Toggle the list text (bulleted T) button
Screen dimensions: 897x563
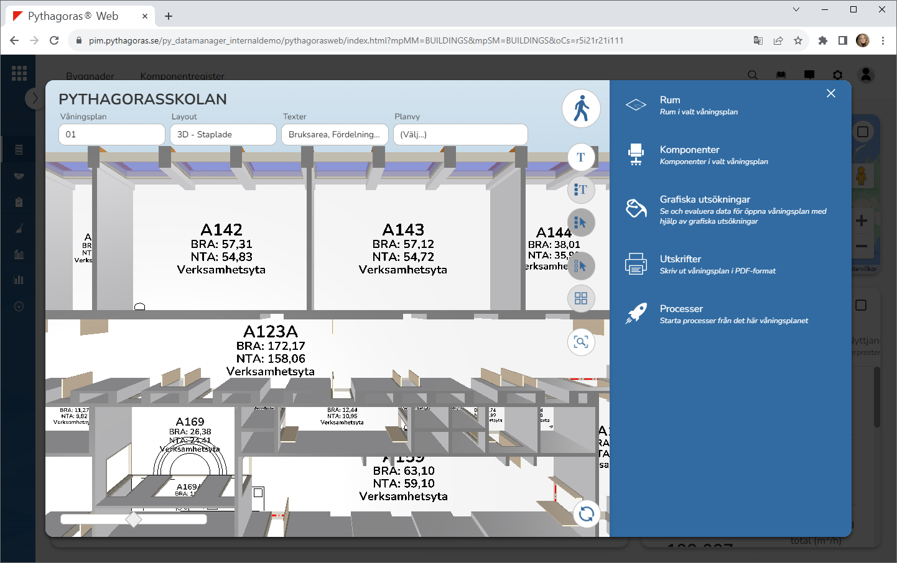click(x=581, y=190)
